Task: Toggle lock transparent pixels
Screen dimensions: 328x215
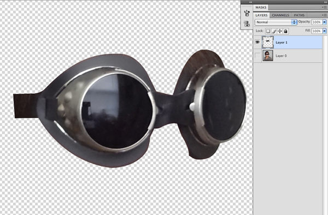Action: point(268,31)
